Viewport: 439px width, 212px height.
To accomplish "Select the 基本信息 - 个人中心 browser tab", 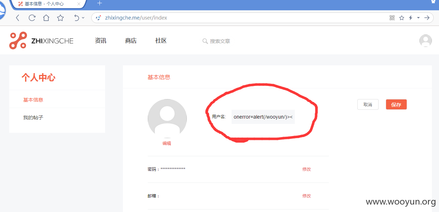I will coord(48,4).
